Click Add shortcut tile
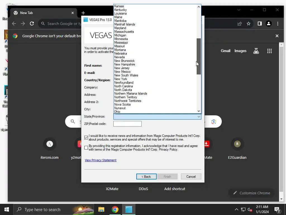 pyautogui.click(x=175, y=189)
